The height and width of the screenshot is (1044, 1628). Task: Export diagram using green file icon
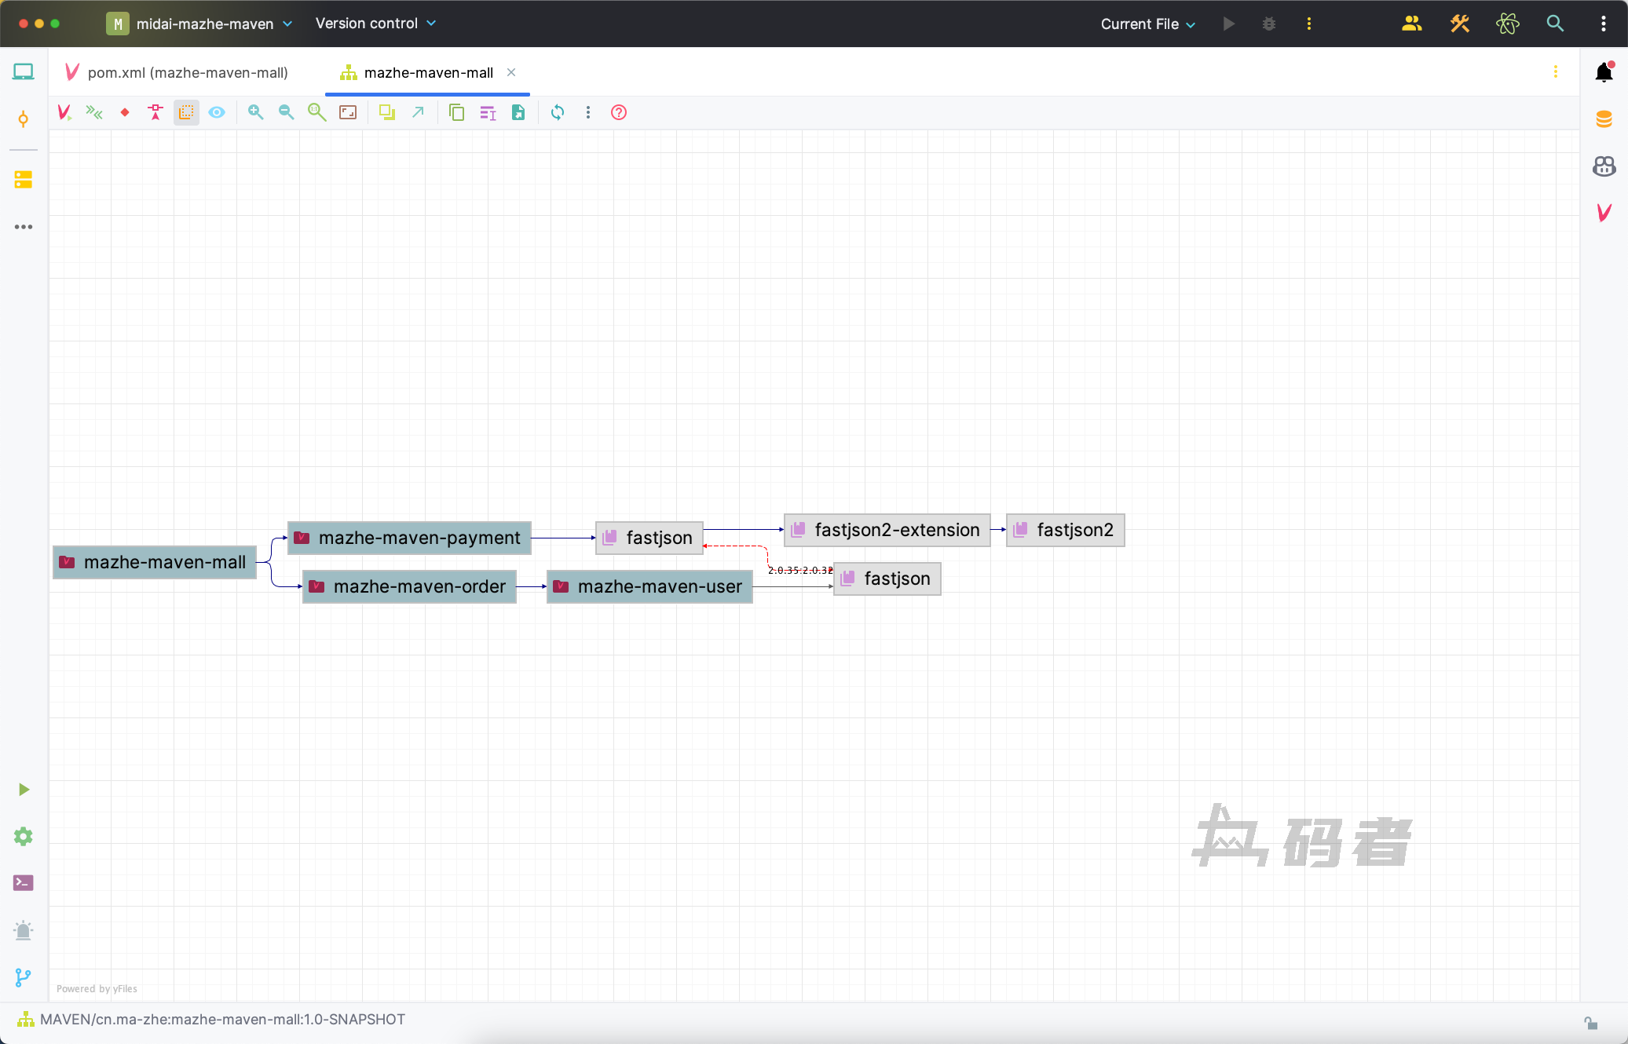(x=518, y=112)
